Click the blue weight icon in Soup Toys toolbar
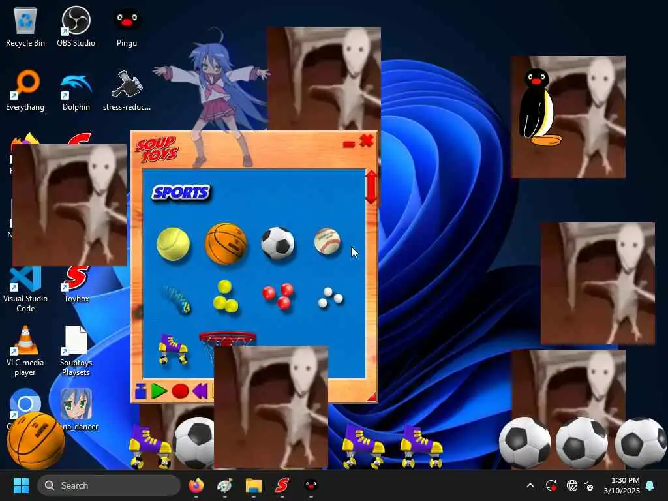Image resolution: width=668 pixels, height=501 pixels. (141, 391)
